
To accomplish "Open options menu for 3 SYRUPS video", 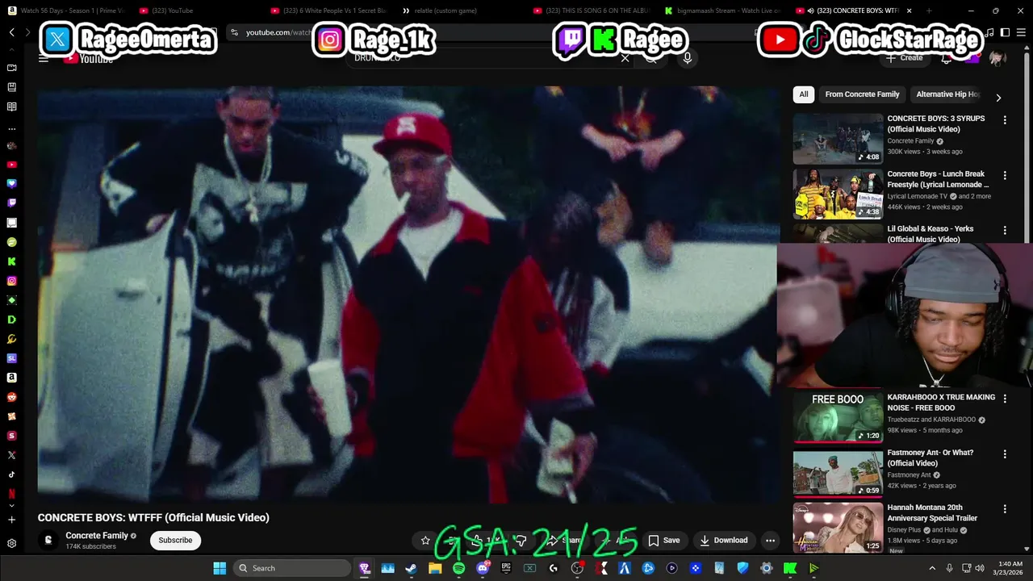I will point(1005,120).
